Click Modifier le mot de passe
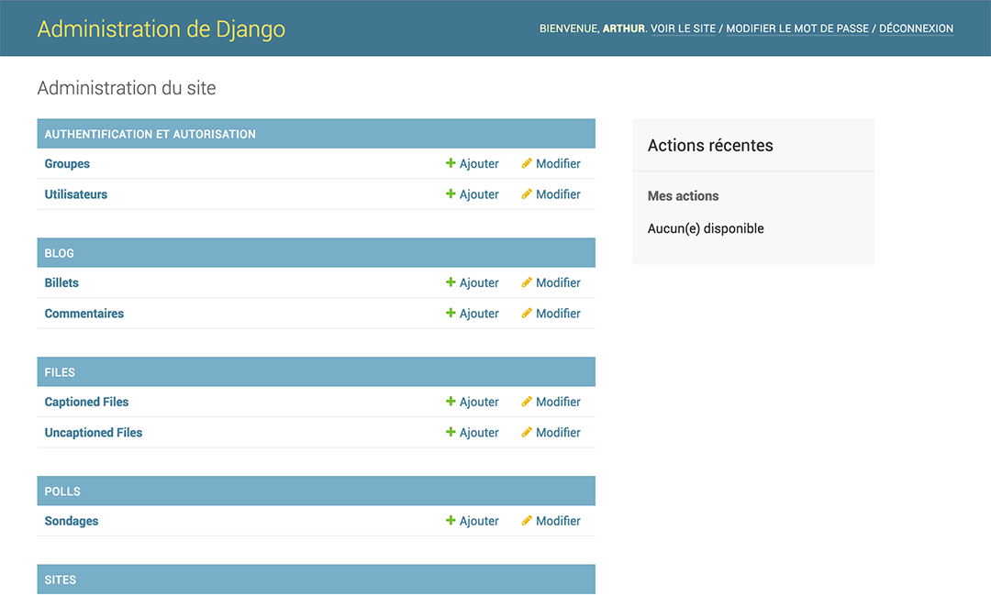This screenshot has height=596, width=991. coord(797,28)
